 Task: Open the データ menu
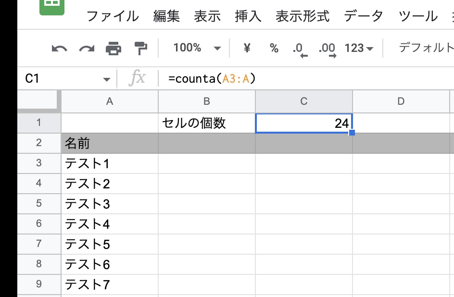tap(364, 16)
